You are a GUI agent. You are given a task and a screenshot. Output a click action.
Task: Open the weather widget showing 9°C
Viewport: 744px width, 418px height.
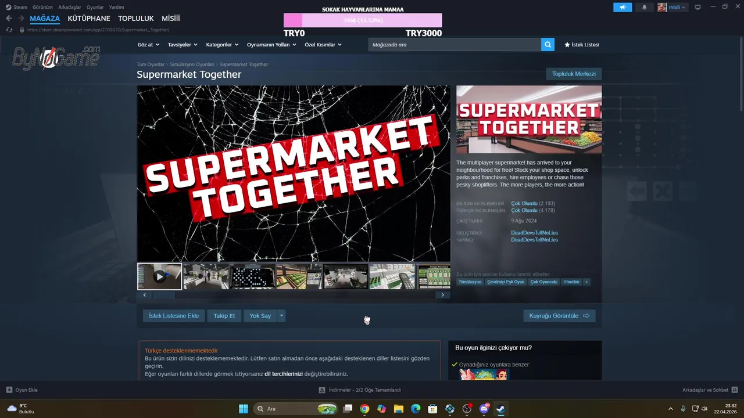[20, 409]
